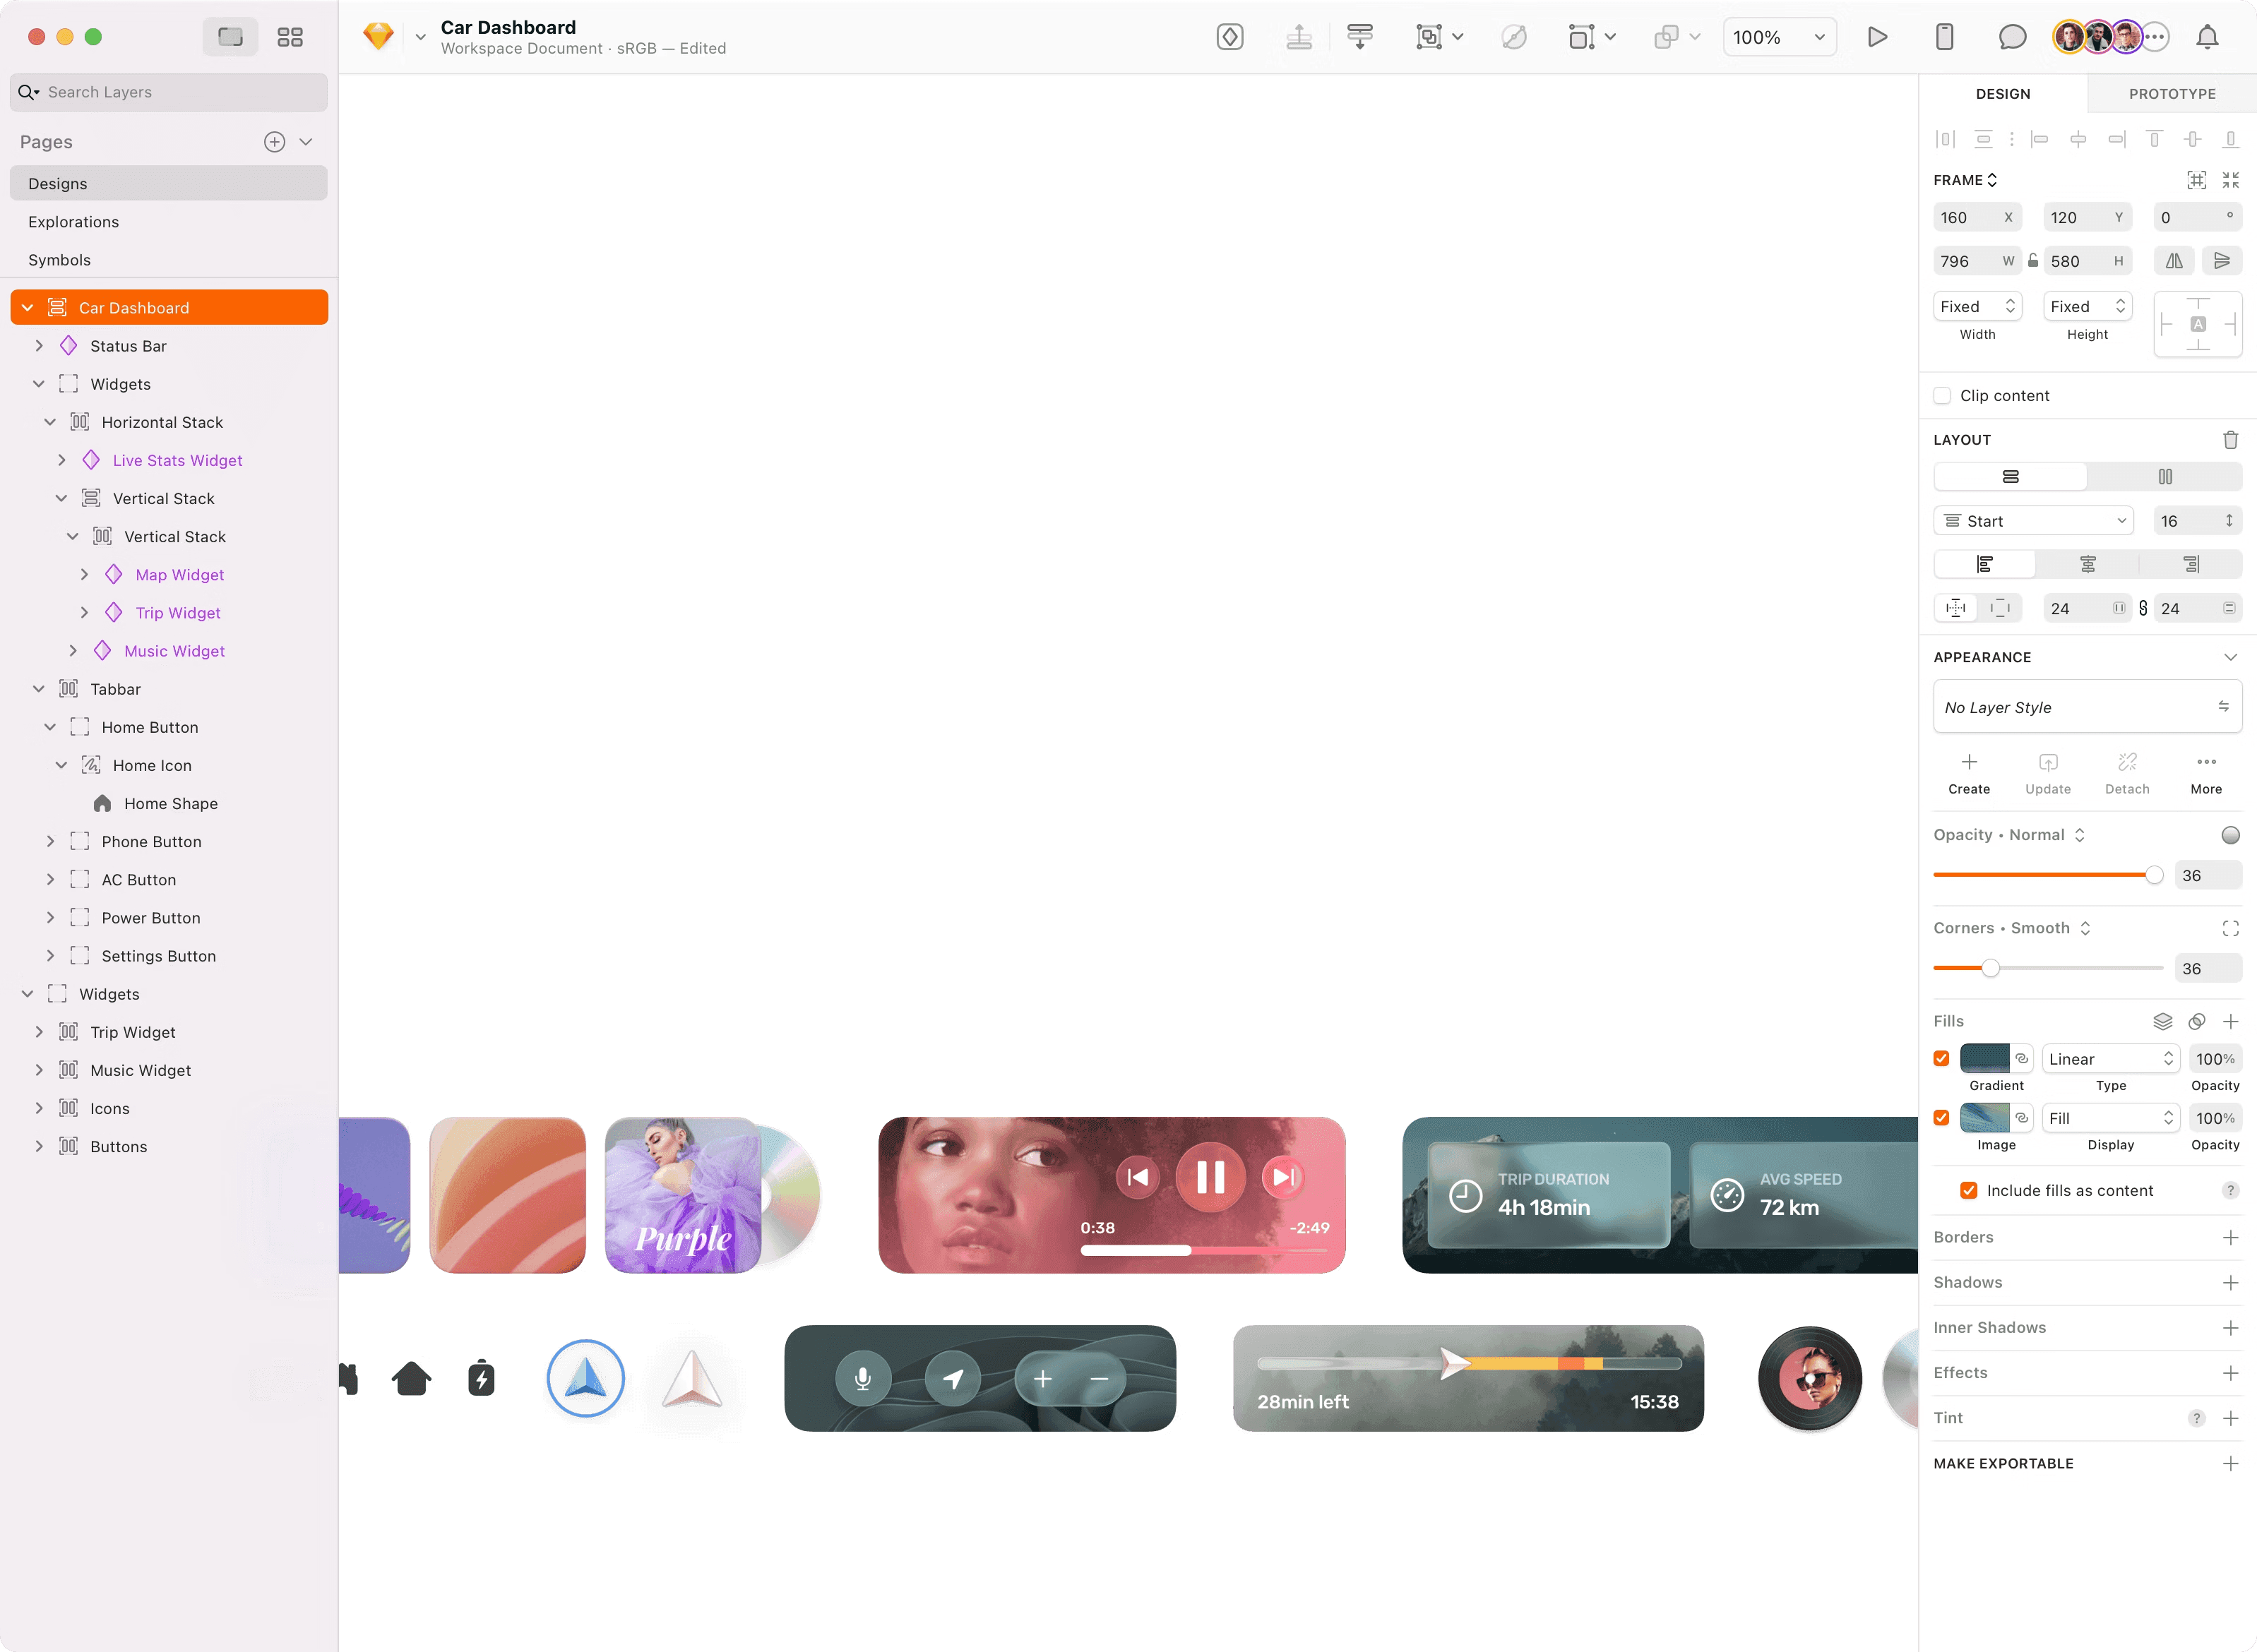Collapse the Car Dashboard layer group
The height and width of the screenshot is (1652, 2257).
click(x=28, y=308)
